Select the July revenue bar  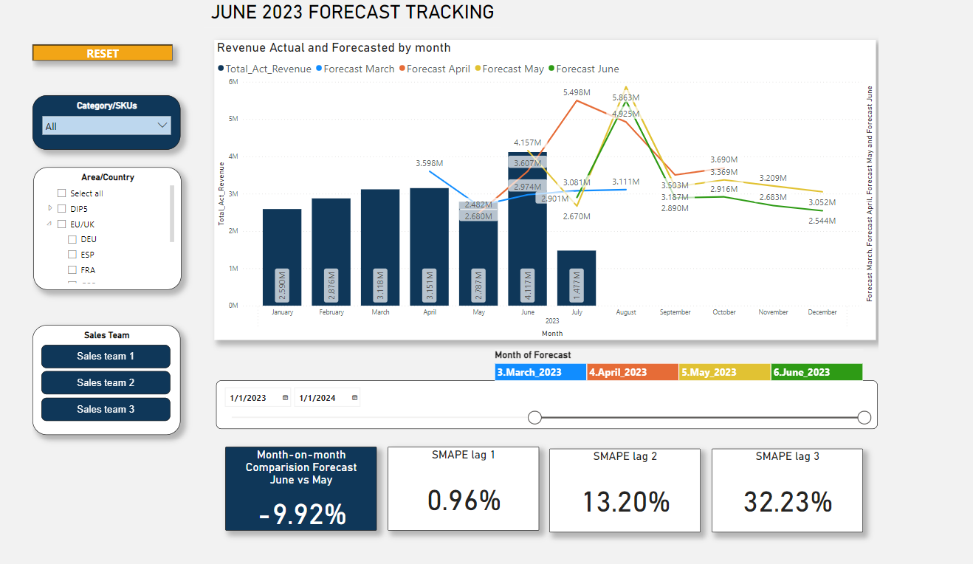tap(577, 278)
